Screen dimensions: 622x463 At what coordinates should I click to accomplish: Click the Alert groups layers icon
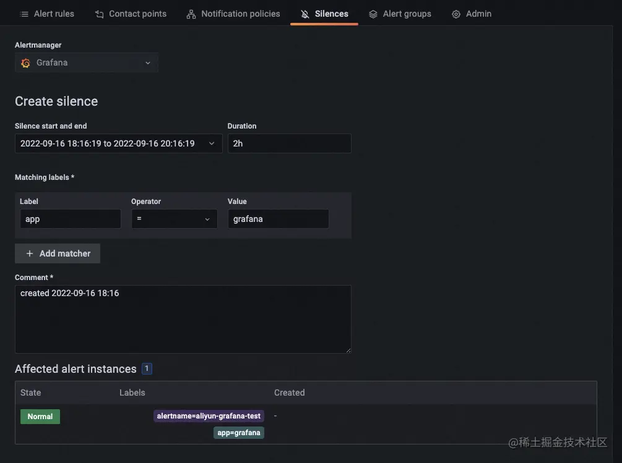pos(373,14)
